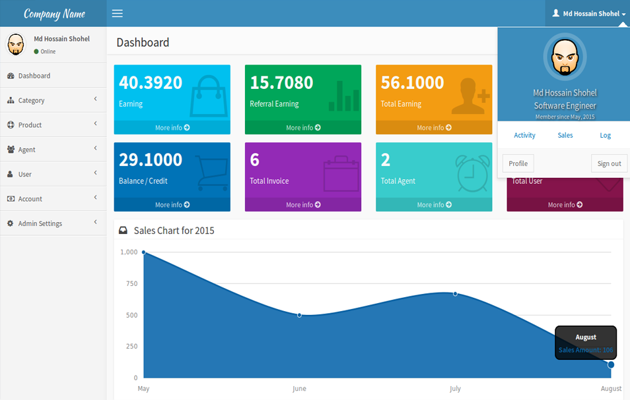The width and height of the screenshot is (630, 400).
Task: Click the user avatar in the sidebar
Action: pyautogui.click(x=16, y=45)
